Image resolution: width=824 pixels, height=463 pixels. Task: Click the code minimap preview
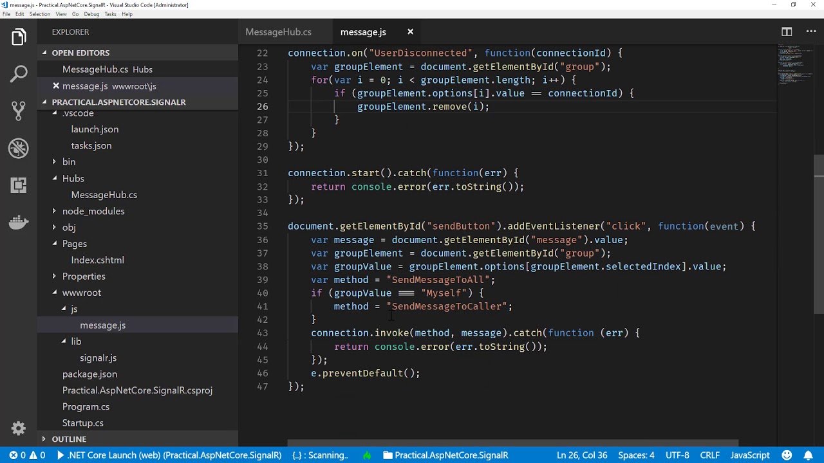pos(795,66)
